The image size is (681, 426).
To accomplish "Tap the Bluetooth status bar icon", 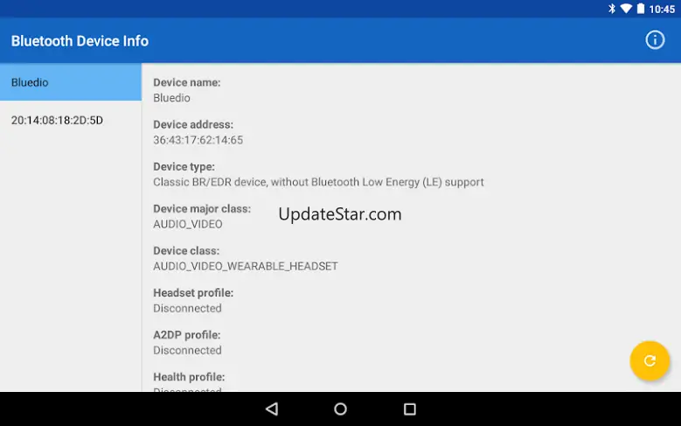I will click(612, 9).
